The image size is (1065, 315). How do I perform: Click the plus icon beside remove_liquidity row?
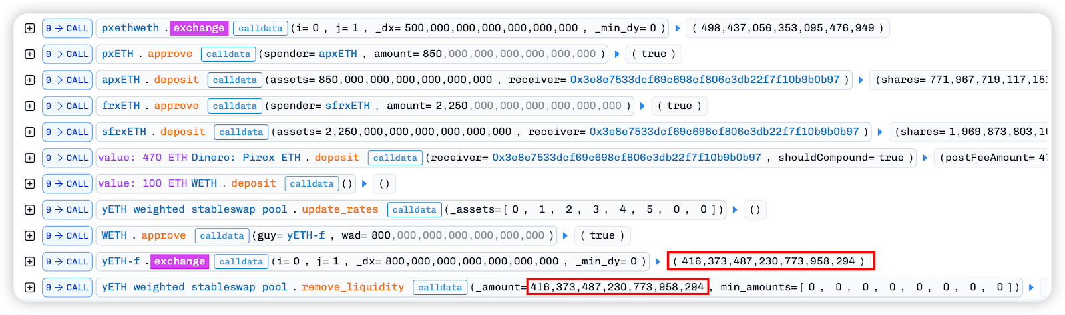point(30,288)
